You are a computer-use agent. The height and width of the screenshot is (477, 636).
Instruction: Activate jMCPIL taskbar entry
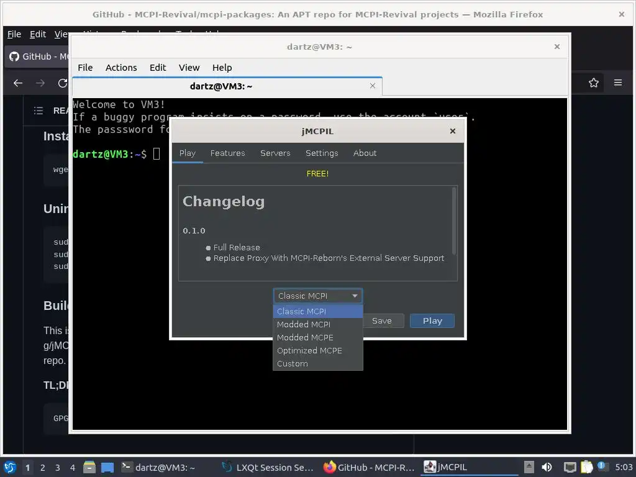tap(470, 467)
